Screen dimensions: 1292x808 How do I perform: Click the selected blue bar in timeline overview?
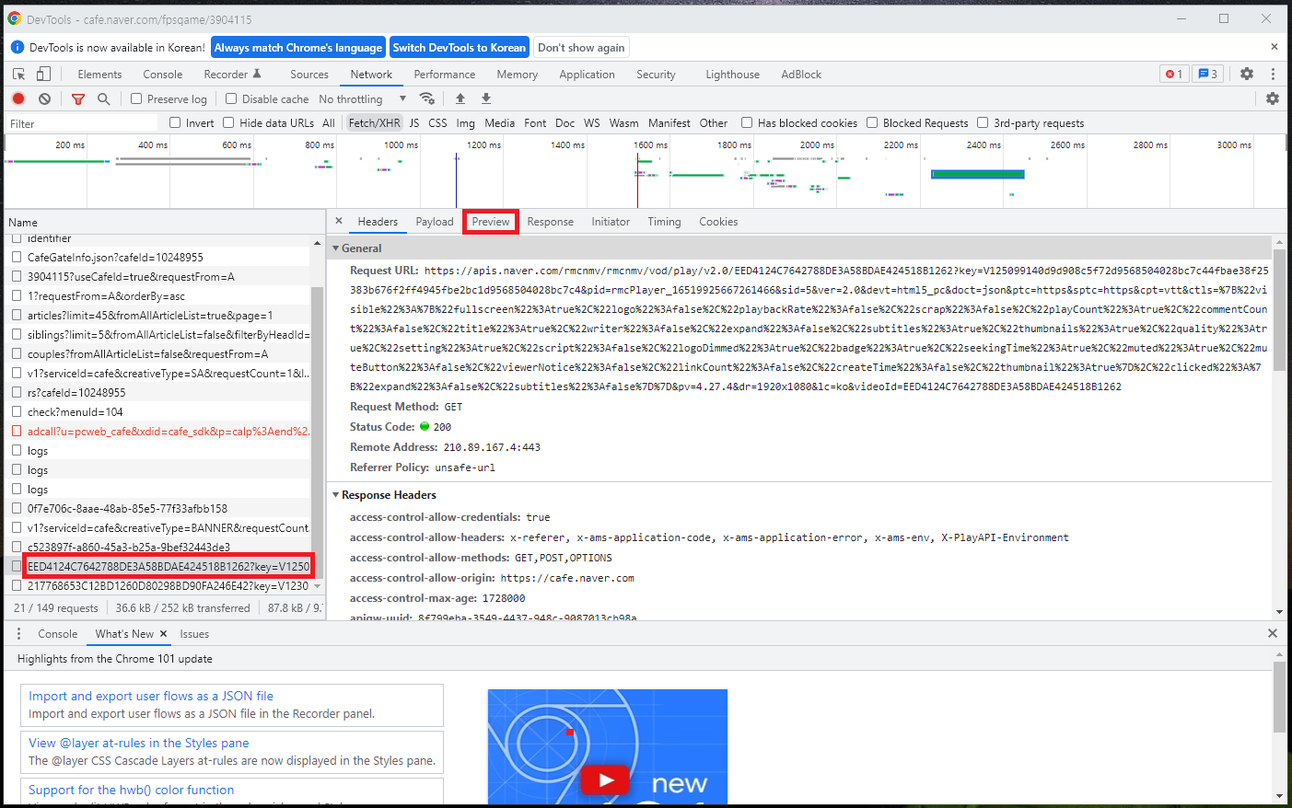(x=977, y=174)
